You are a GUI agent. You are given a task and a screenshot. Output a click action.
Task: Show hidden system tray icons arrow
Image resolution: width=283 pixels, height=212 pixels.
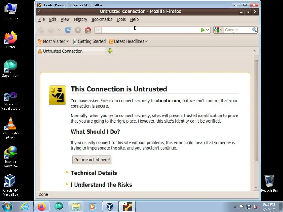click(235, 207)
